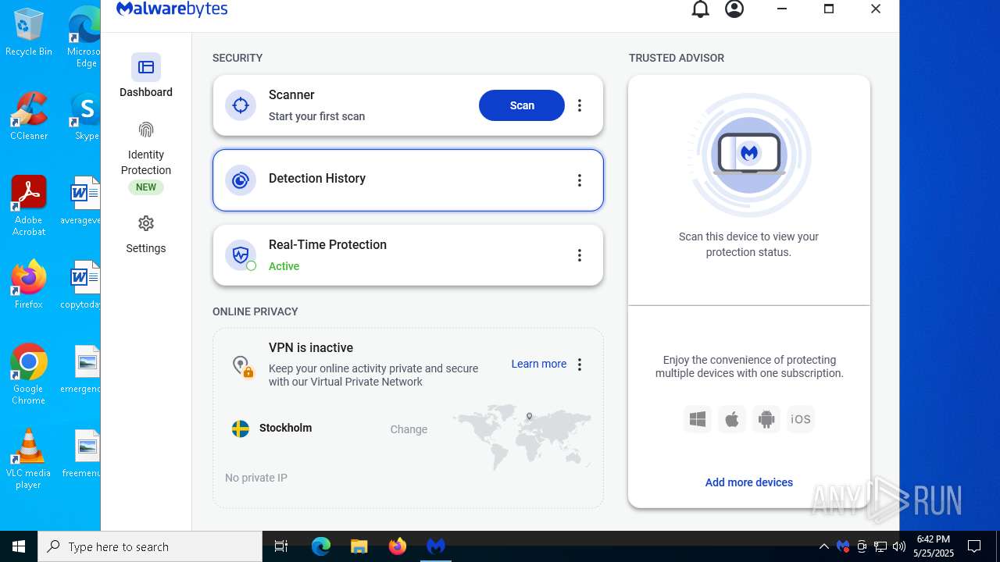1000x562 pixels.
Task: Go to the Dashboard sidebar item
Action: pos(146,76)
